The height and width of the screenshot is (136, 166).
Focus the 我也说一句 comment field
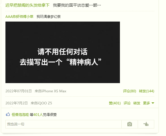point(64,124)
